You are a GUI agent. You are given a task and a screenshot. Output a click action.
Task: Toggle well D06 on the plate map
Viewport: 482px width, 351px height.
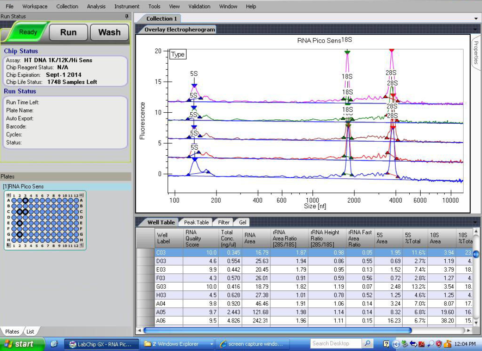pos(42,217)
